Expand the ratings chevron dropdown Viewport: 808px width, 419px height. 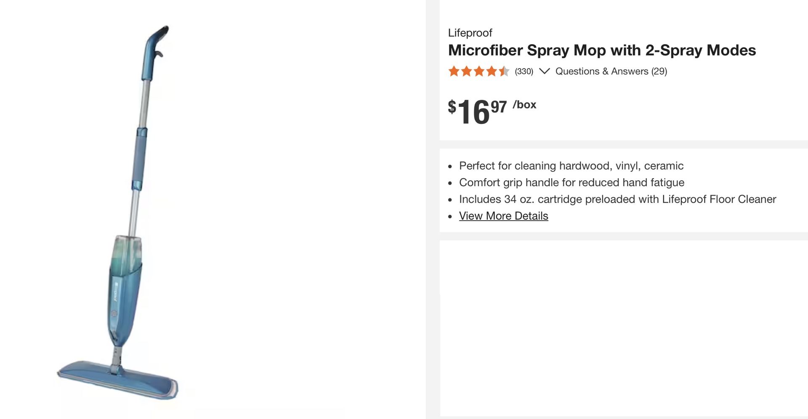tap(544, 71)
